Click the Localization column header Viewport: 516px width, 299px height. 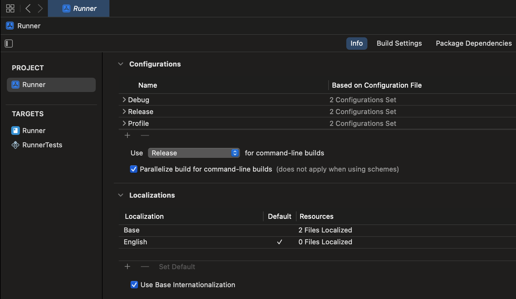click(144, 216)
